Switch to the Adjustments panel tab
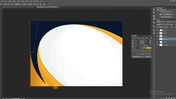The height and width of the screenshot is (99, 176). click(159, 8)
